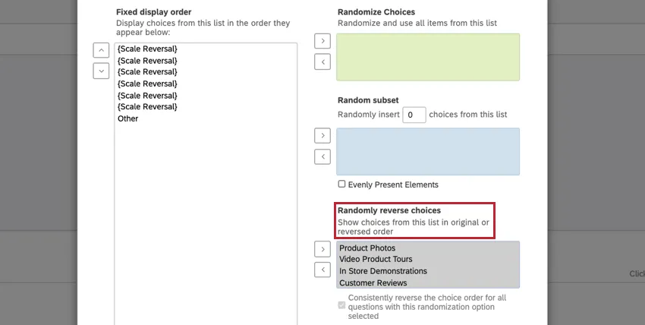
Task: Click the random subset choices number field
Action: pos(414,115)
